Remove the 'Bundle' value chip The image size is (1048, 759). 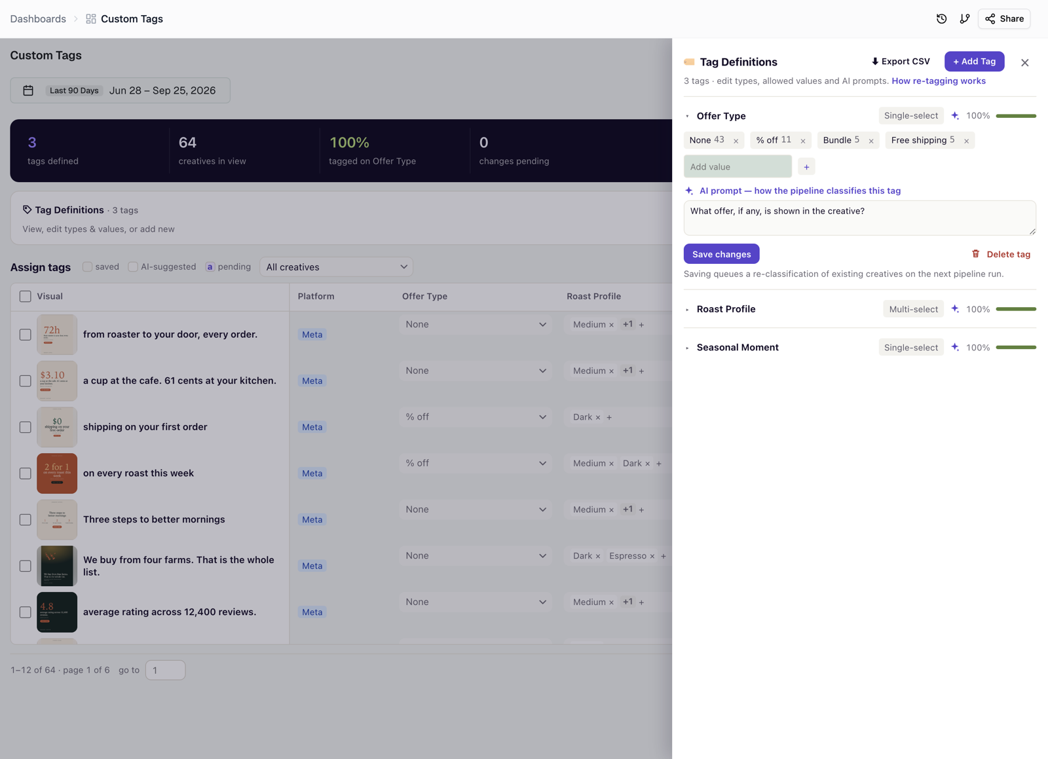pos(871,141)
